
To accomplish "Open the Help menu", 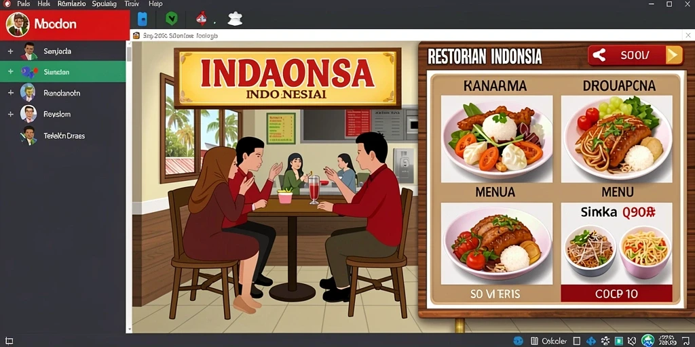I will coord(155,3).
